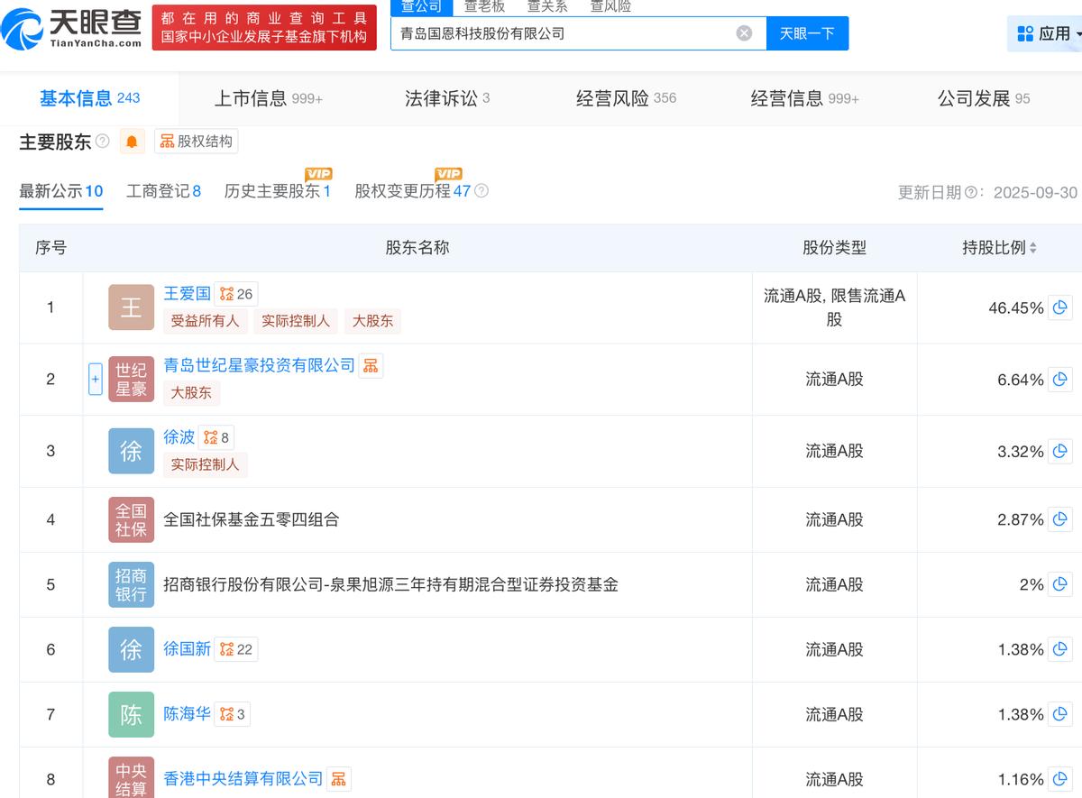The image size is (1082, 798).
Task: Click equity structure icon beside 青岛世纪星豪投资有限公司
Action: coord(371,365)
